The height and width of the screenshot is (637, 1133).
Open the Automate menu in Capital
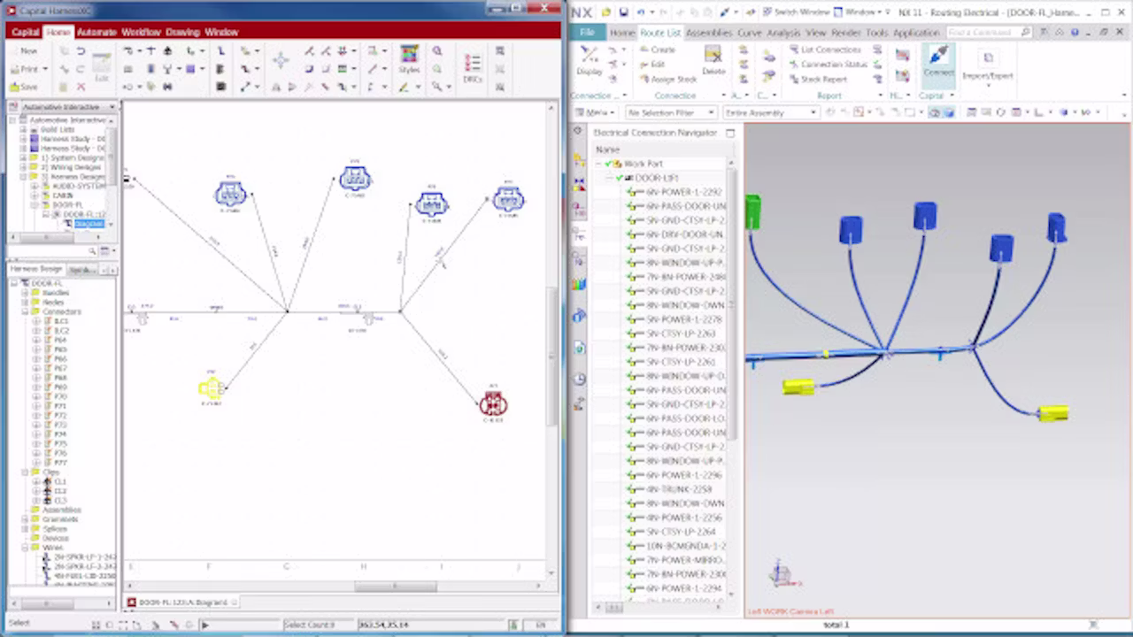96,32
